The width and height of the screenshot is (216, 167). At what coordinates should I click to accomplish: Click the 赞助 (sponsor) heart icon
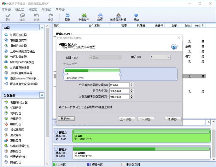pyautogui.click(x=136, y=17)
